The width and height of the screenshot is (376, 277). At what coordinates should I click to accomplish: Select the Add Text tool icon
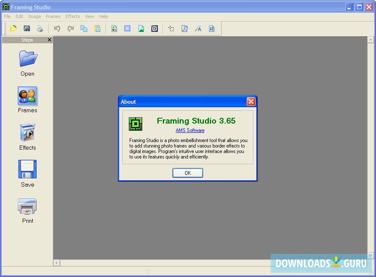point(198,28)
